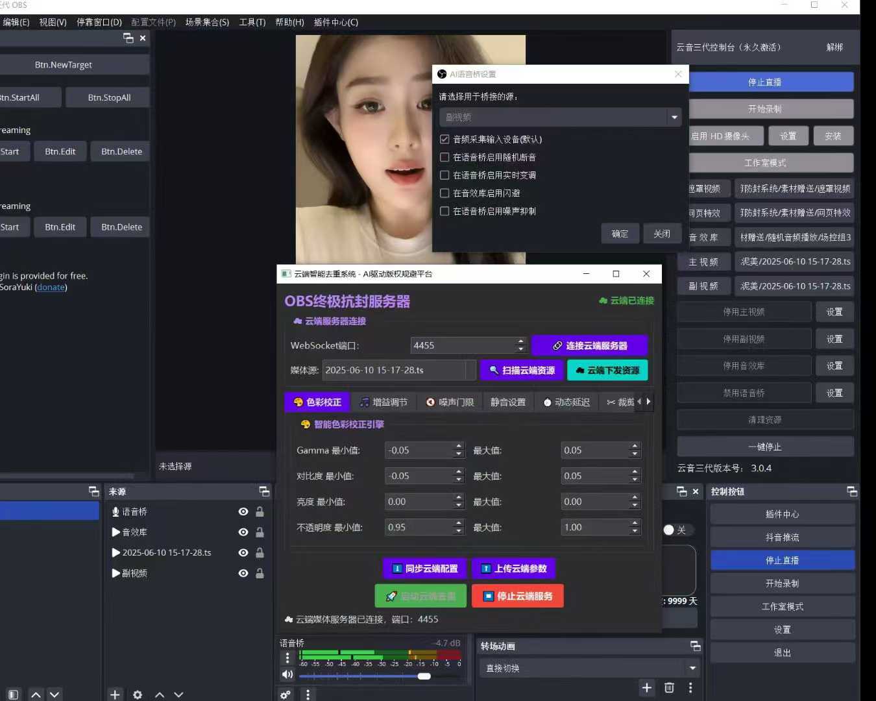Image resolution: width=876 pixels, height=701 pixels.
Task: Move scene up arrow in scenes panel
Action: pyautogui.click(x=36, y=695)
